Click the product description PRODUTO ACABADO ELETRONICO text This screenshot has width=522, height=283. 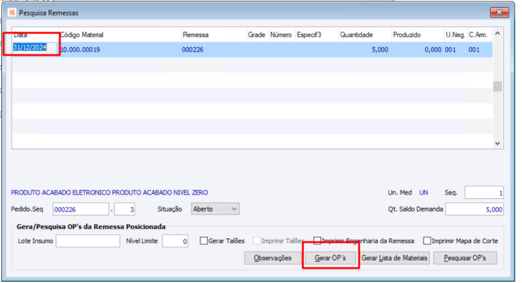(109, 192)
